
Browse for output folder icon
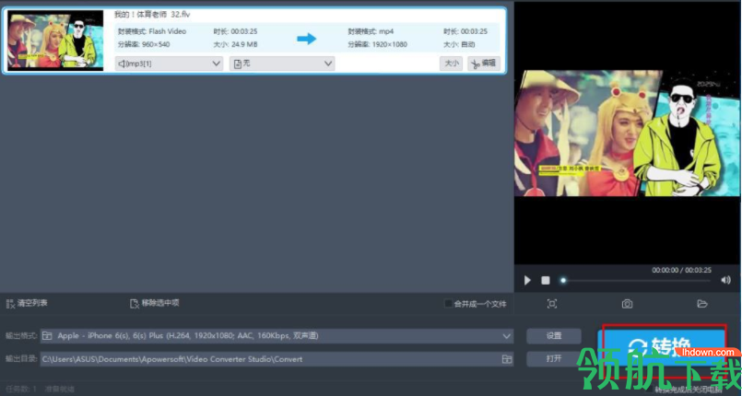point(507,359)
